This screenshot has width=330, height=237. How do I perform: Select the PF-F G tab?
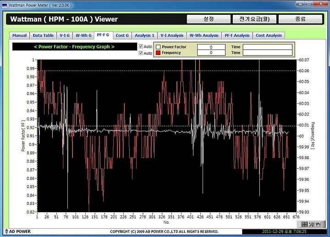(103, 35)
